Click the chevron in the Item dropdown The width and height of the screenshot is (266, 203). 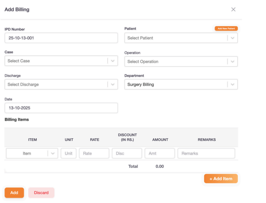[x=53, y=154]
